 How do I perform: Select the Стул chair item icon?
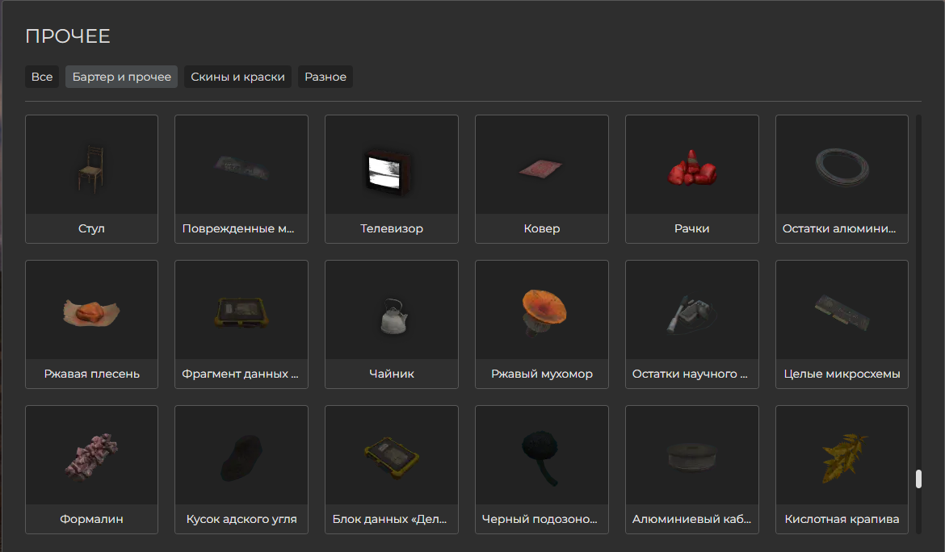point(91,169)
